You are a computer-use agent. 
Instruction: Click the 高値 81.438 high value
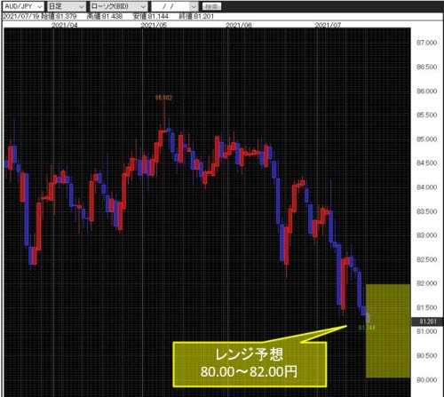pyautogui.click(x=105, y=16)
